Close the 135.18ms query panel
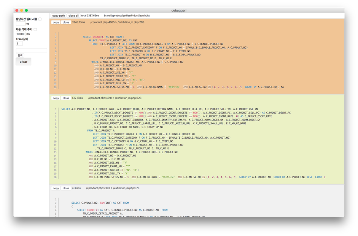Screen dimensions: 358x236 [66, 98]
